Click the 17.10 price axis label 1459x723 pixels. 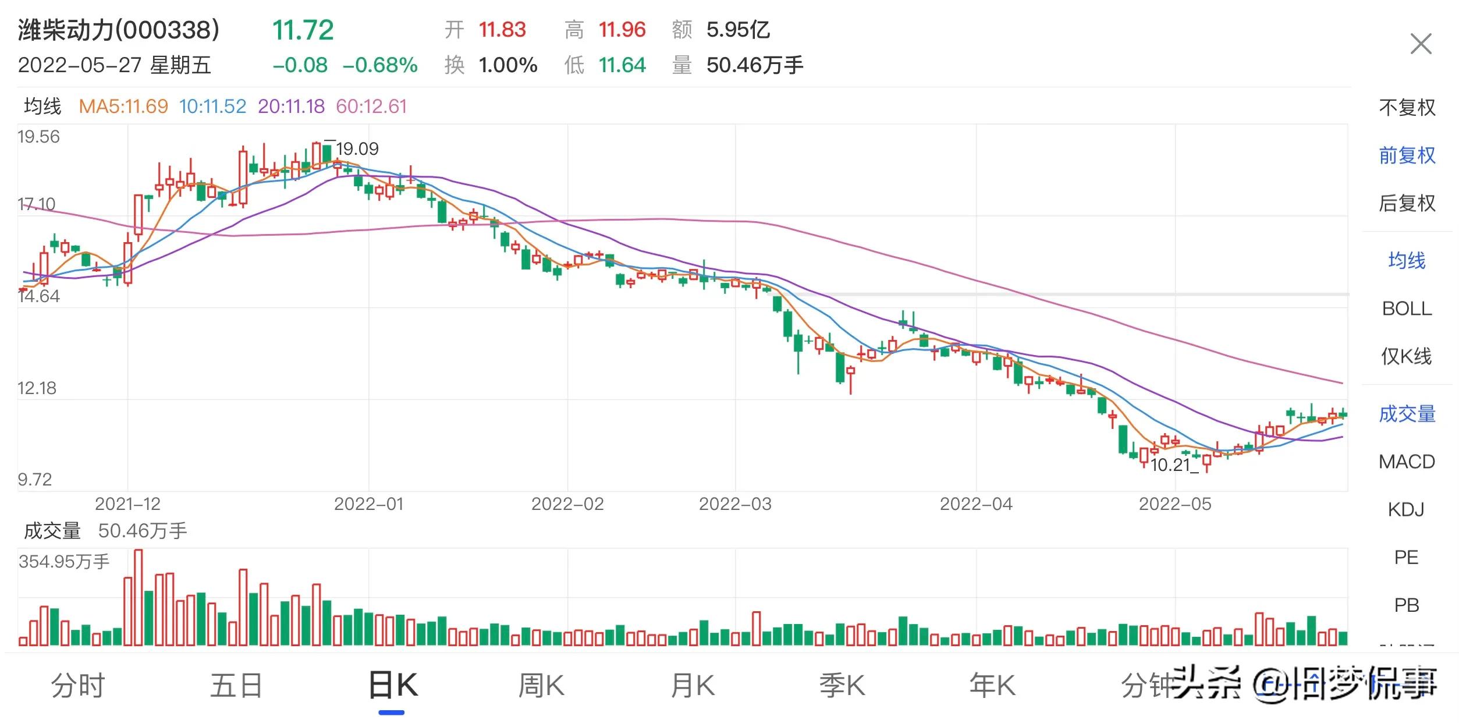click(36, 204)
